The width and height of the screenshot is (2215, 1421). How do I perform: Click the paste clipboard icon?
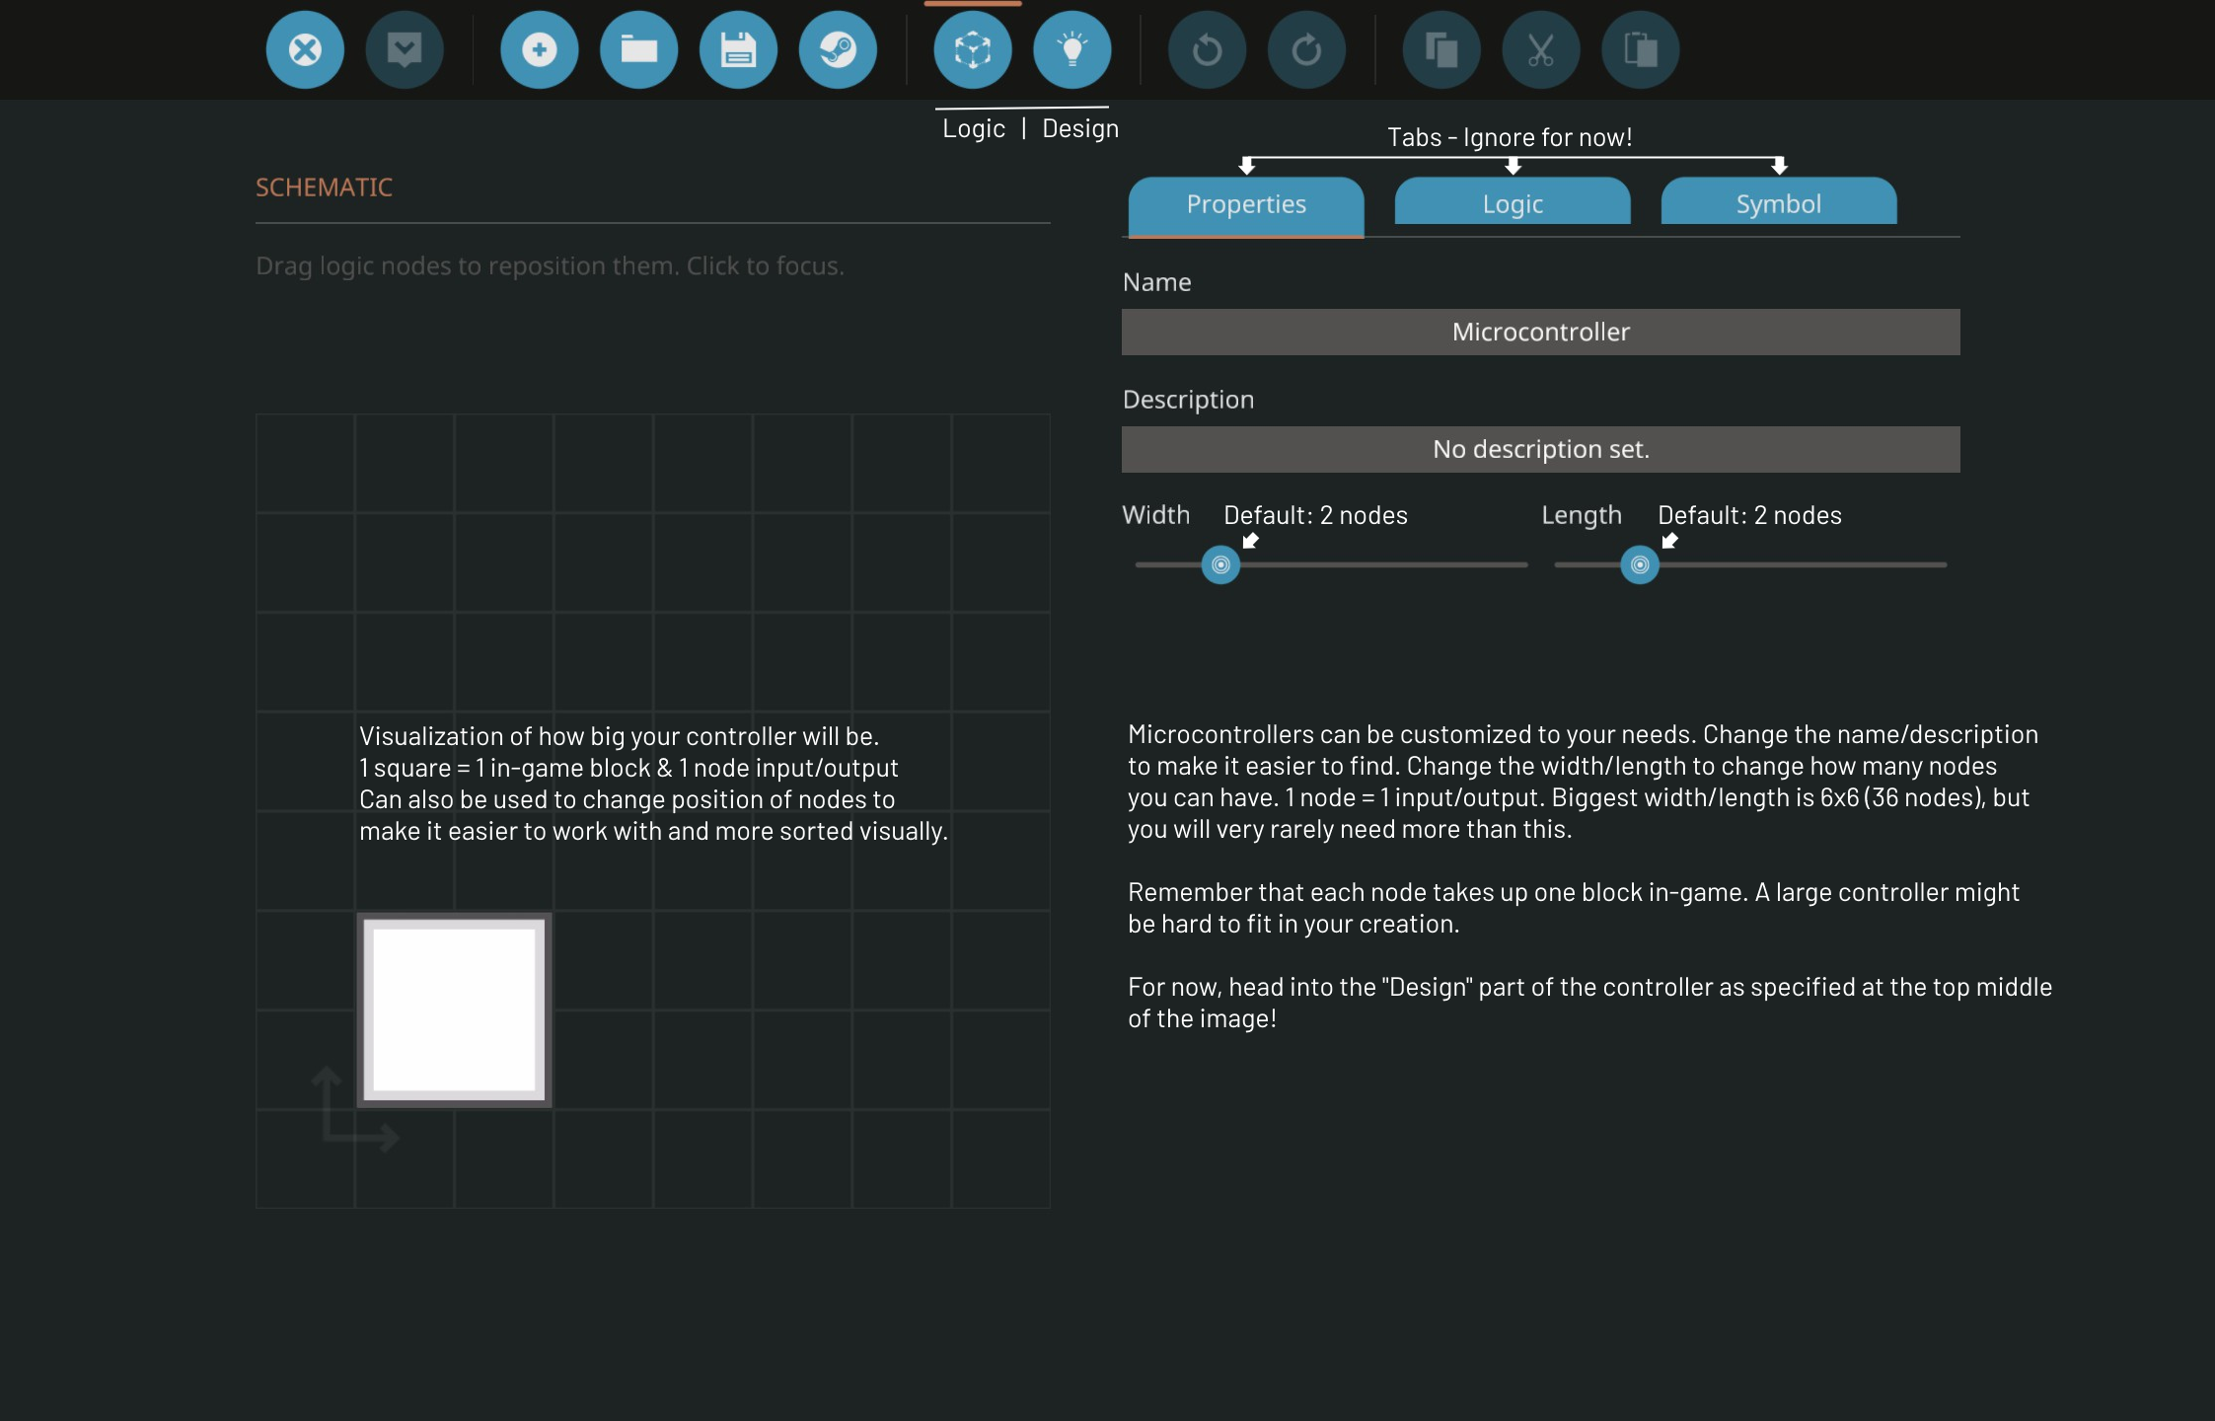(1641, 49)
